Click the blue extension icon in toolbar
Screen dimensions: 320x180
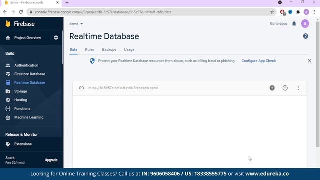tap(290, 12)
